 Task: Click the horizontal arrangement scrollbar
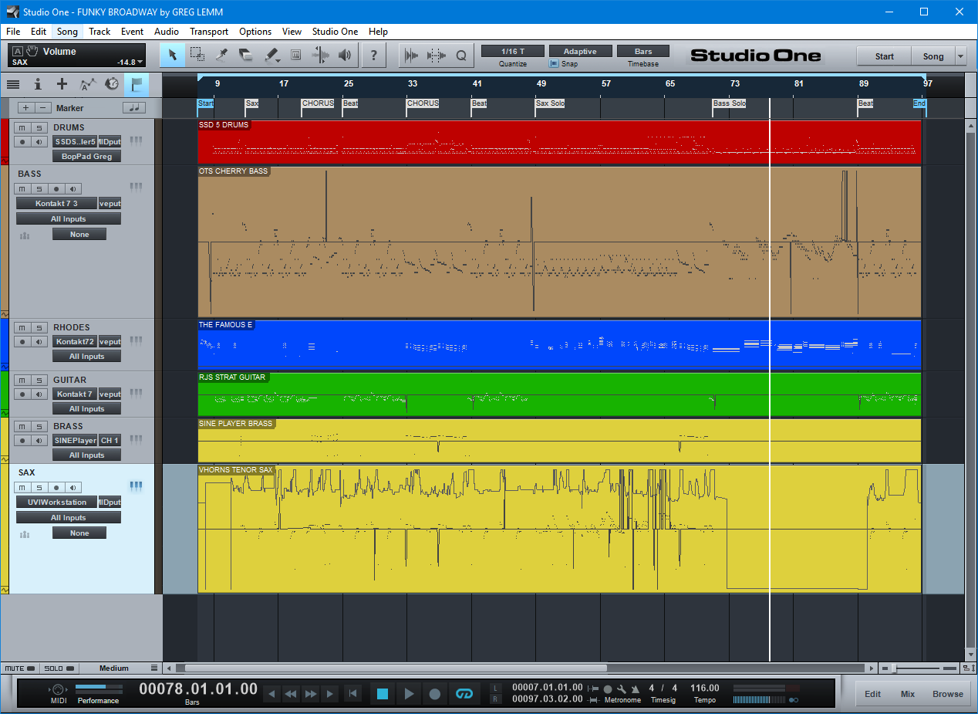(x=396, y=668)
